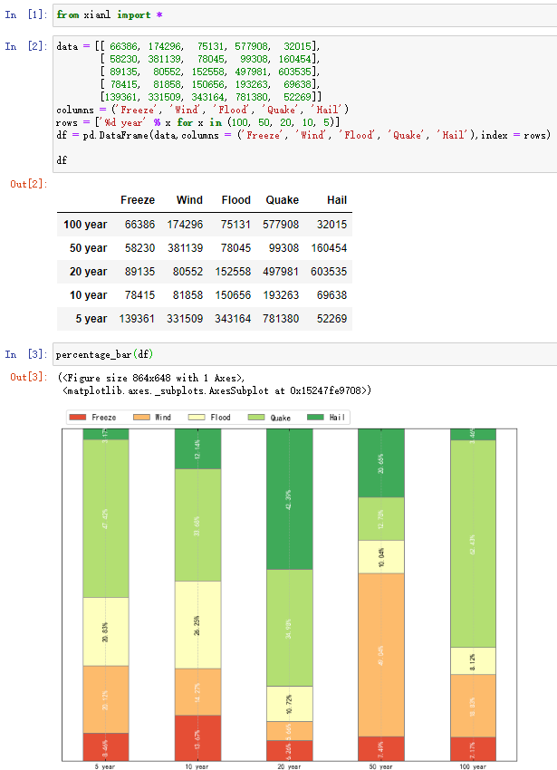The image size is (557, 770).
Task: Click the '50 year' x-axis tick label
Action: coord(381,766)
